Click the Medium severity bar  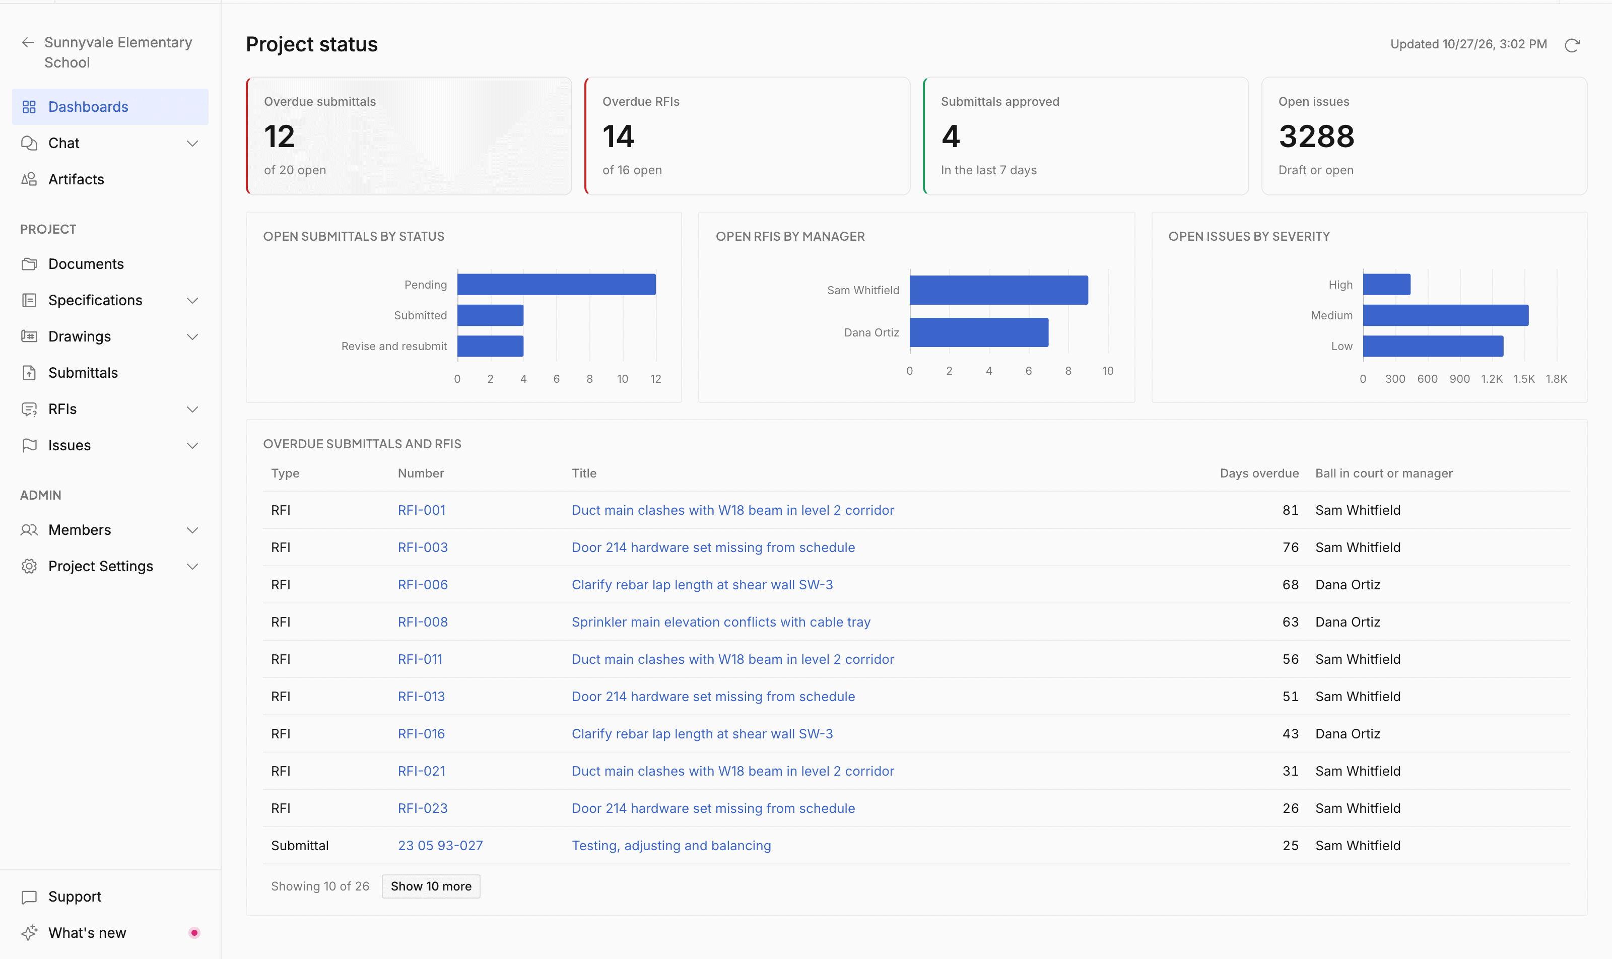click(1445, 315)
